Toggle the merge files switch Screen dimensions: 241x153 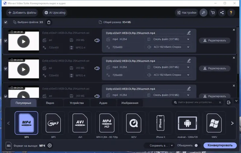click(198, 145)
